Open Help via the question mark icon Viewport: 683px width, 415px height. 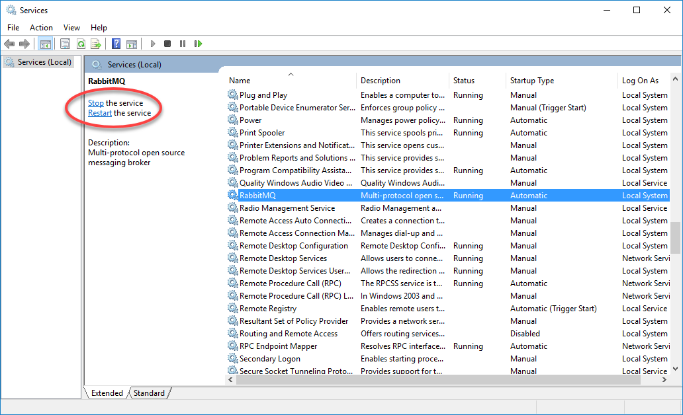[116, 44]
